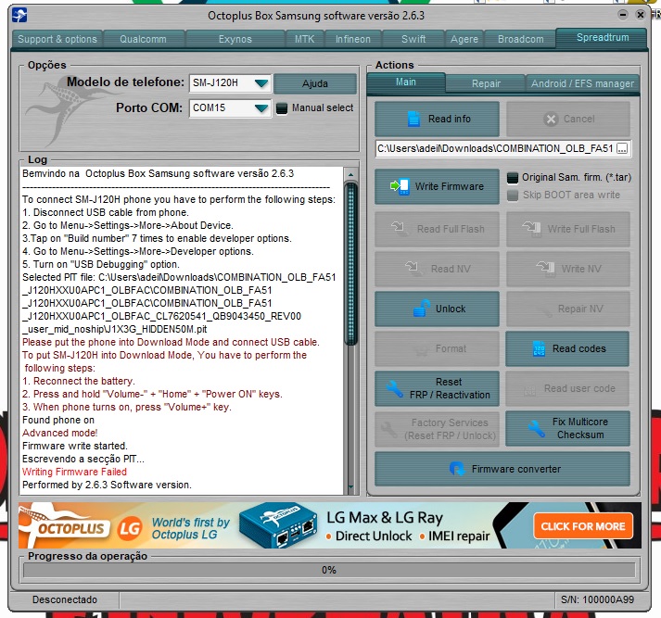
Task: Click the operation progress bar at 0%
Action: [x=329, y=570]
